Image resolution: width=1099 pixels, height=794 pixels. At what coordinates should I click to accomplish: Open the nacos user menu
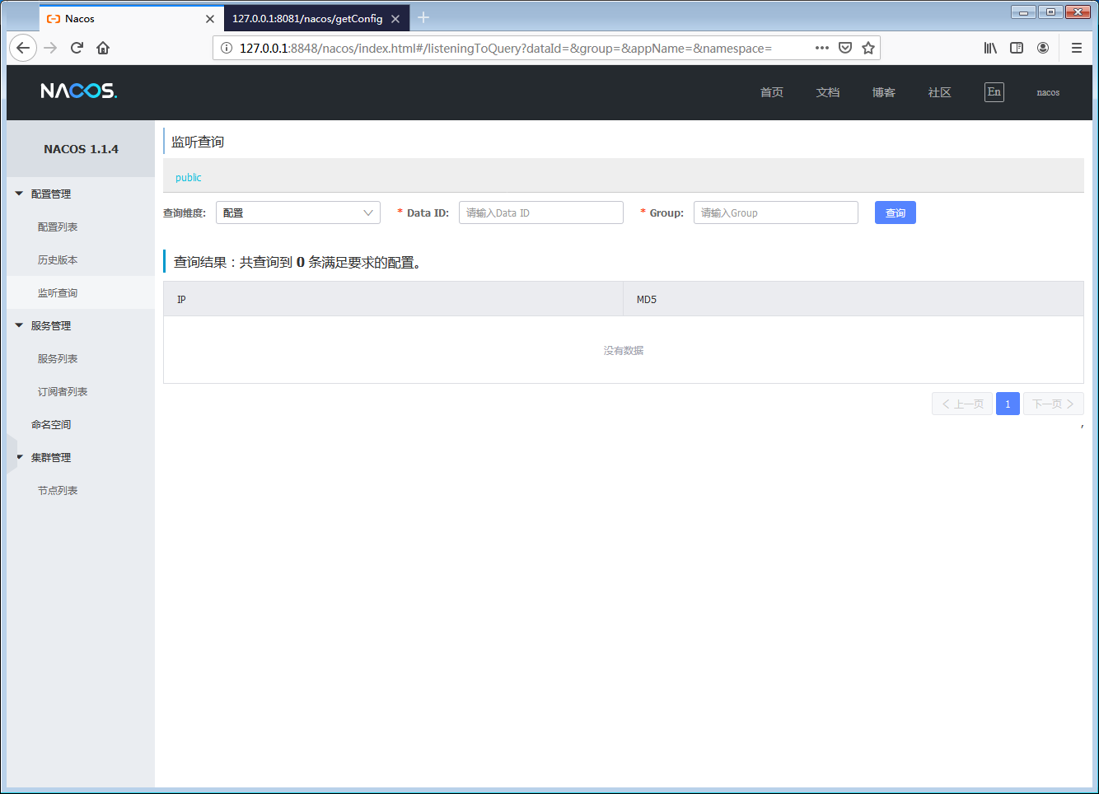tap(1048, 92)
